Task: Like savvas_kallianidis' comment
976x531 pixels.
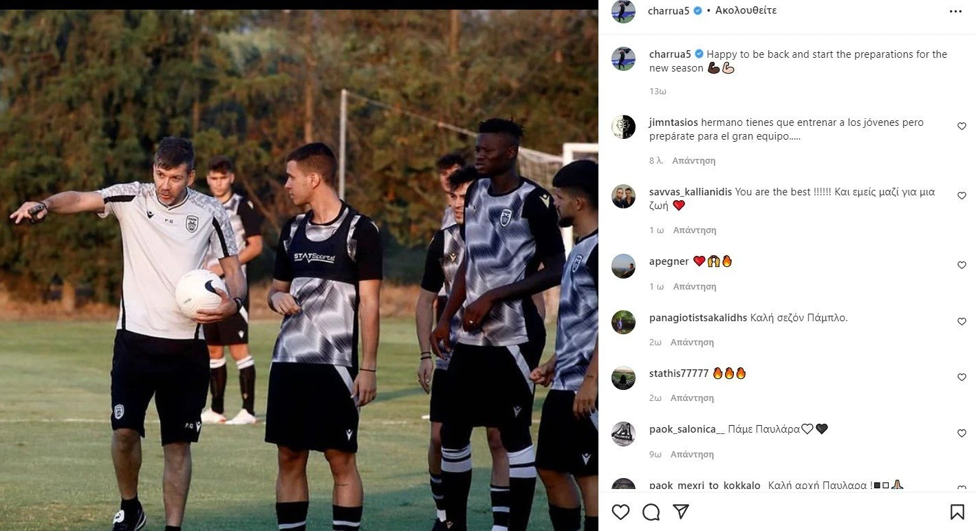Action: pyautogui.click(x=962, y=196)
